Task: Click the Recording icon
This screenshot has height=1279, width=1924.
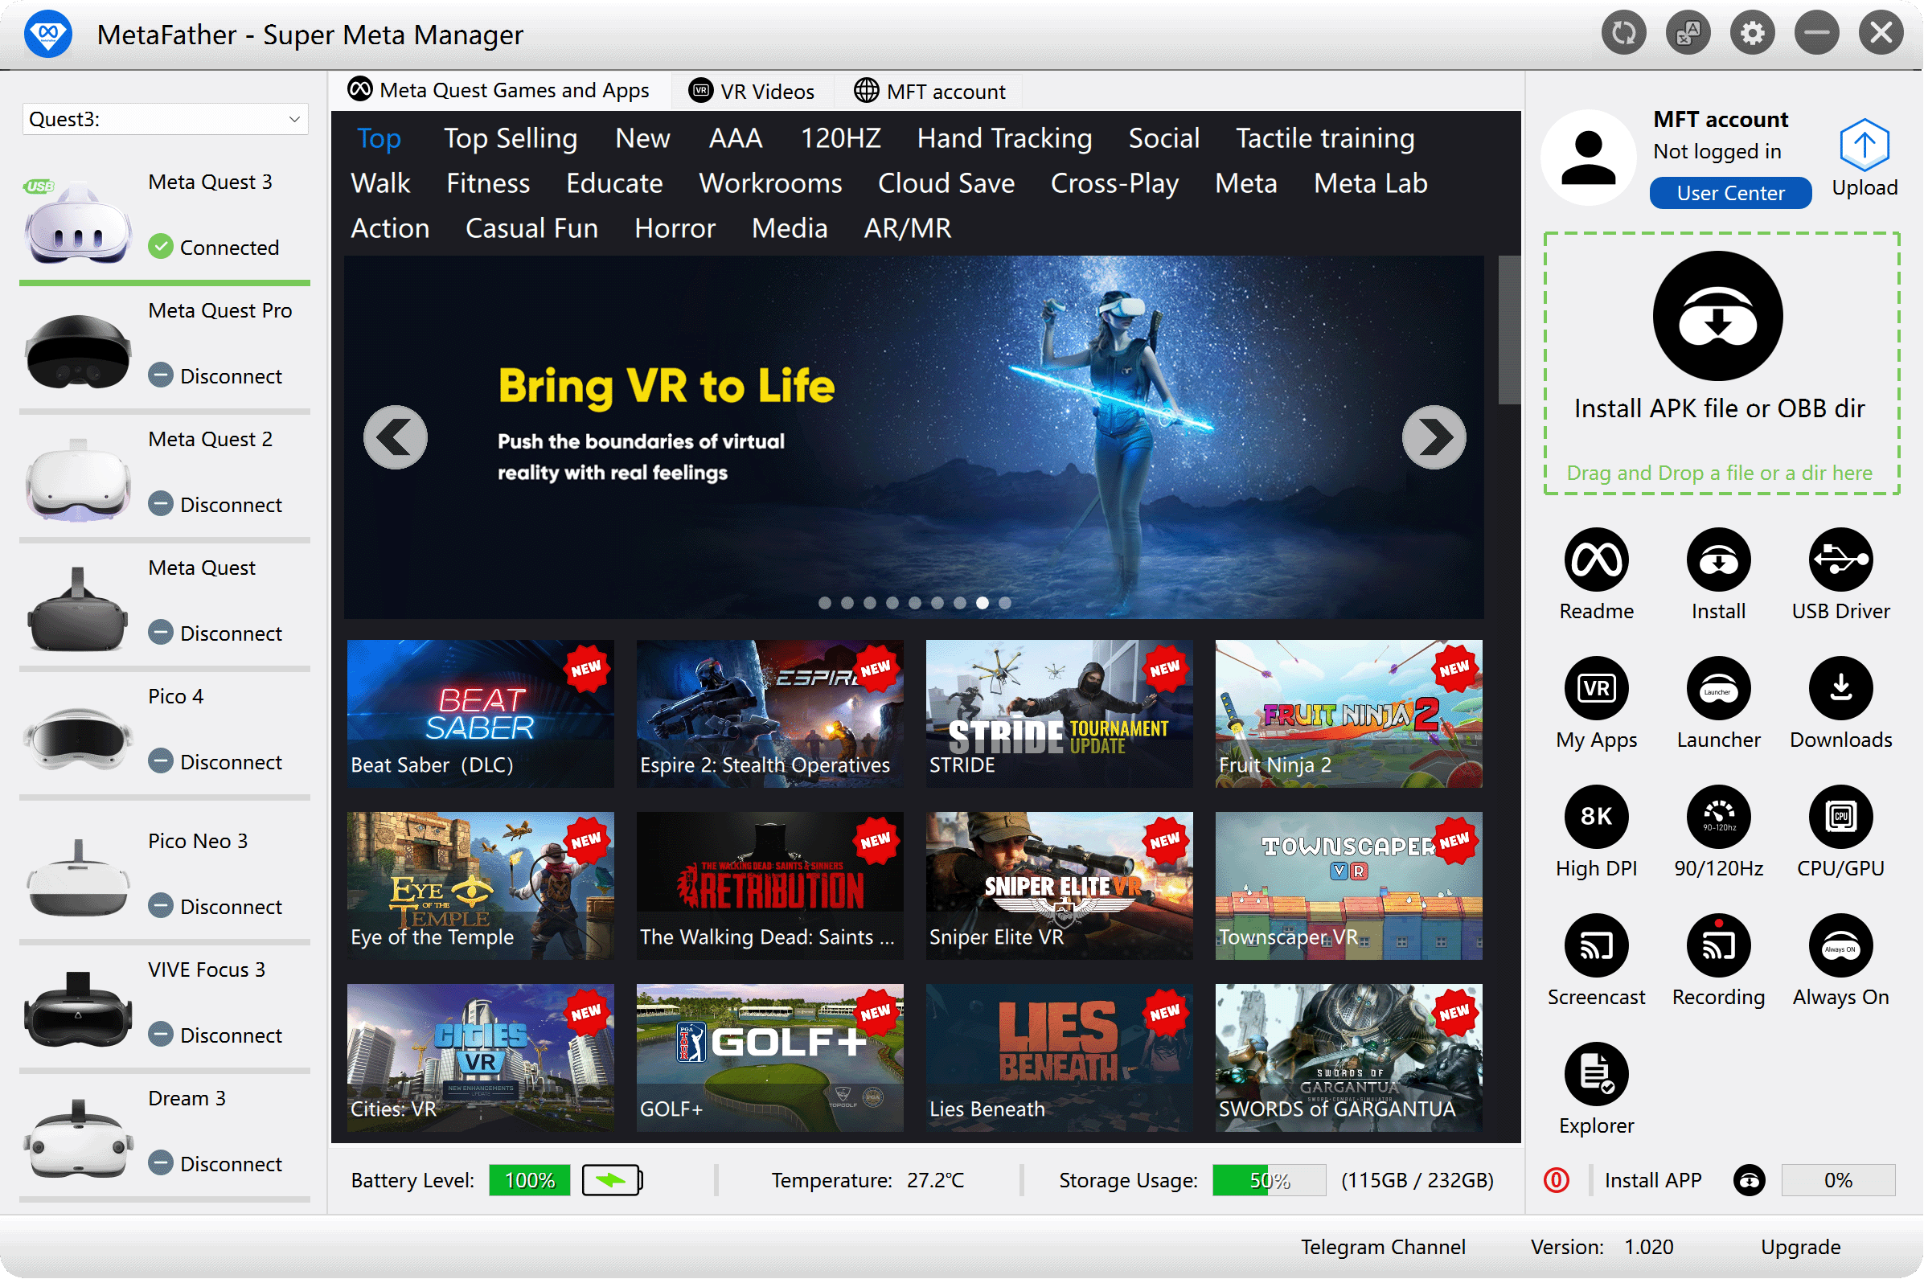Action: tap(1717, 946)
